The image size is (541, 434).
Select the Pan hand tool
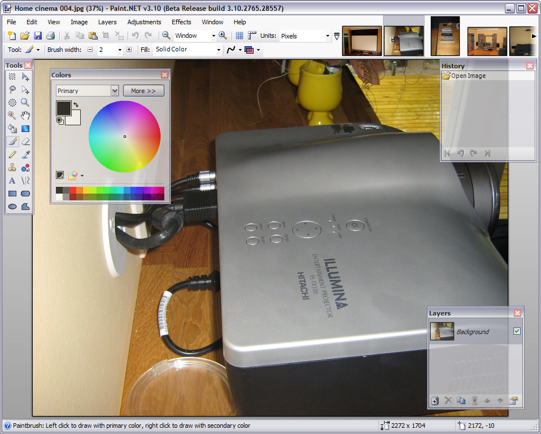coord(25,116)
